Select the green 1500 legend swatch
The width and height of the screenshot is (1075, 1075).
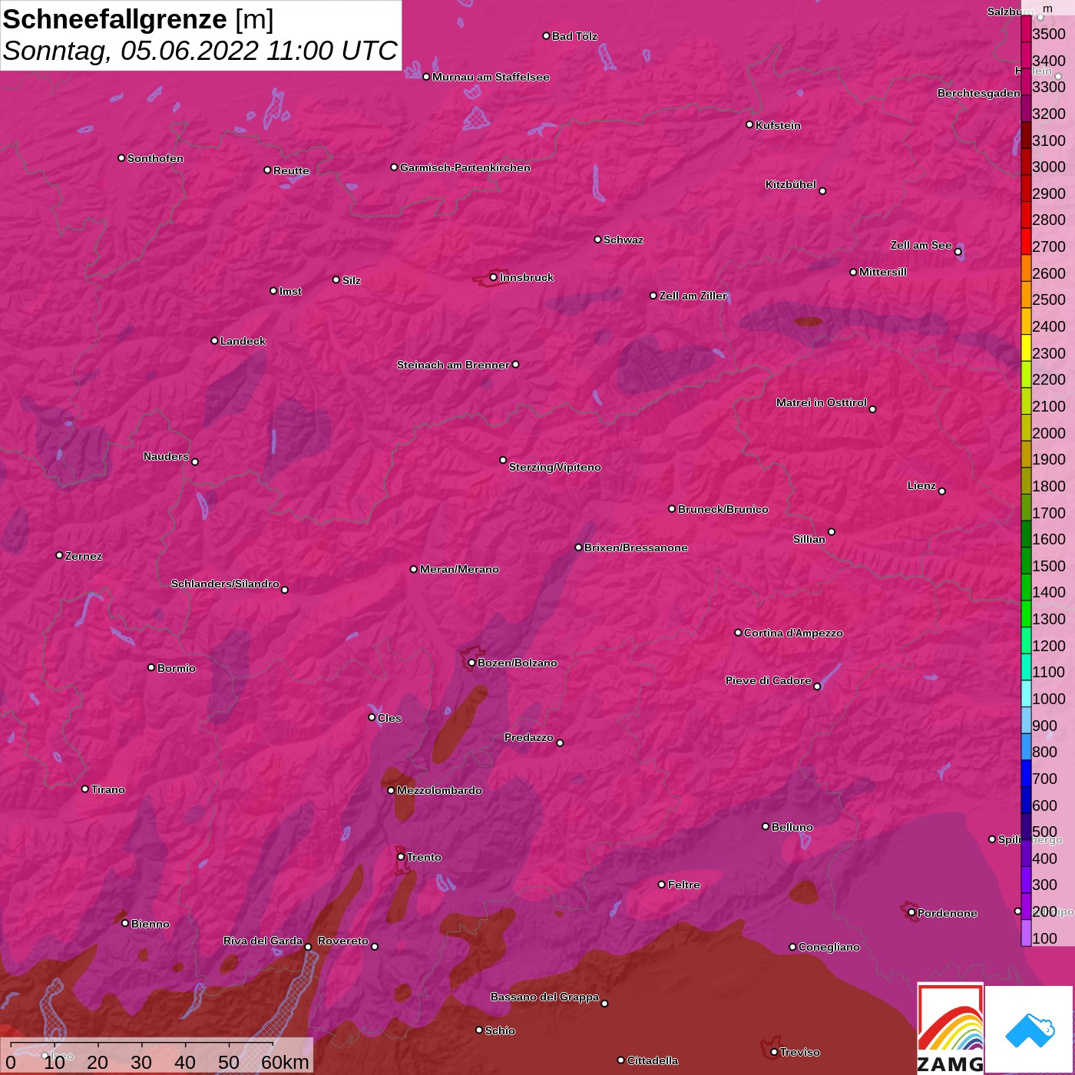pyautogui.click(x=1026, y=560)
